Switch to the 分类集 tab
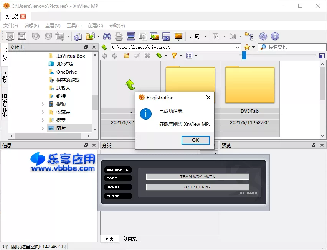 click(x=130, y=238)
